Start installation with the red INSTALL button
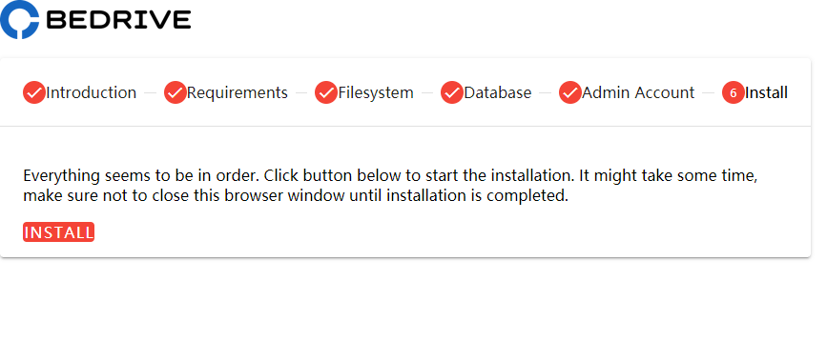 (x=58, y=231)
